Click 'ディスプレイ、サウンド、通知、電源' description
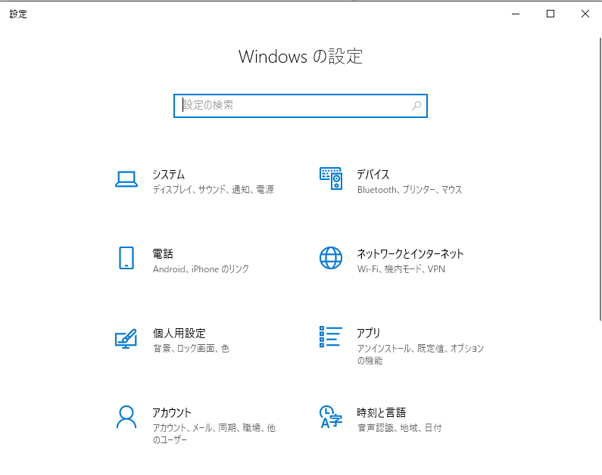 click(x=213, y=189)
